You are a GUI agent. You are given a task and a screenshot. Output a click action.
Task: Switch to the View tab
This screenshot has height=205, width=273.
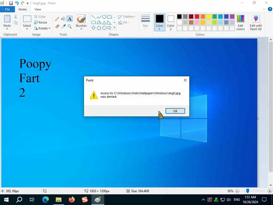tap(38, 9)
